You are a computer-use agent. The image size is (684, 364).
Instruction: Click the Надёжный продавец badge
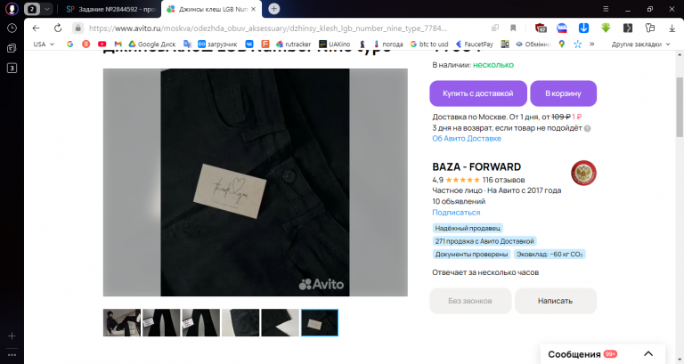pyautogui.click(x=468, y=228)
